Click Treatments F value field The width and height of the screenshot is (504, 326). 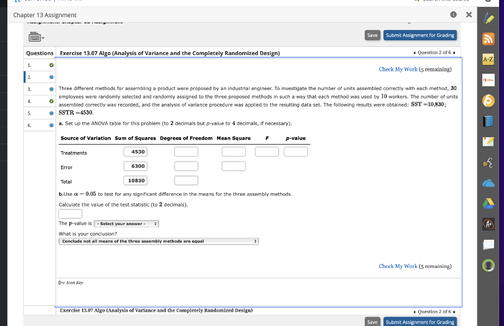coord(267,151)
